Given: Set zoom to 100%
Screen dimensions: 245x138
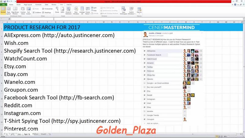Looking at the screenshot, I should coord(62,10).
